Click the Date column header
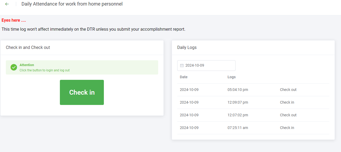 pos(184,77)
